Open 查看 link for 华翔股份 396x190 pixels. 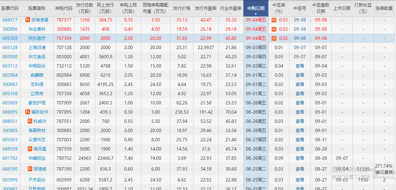coord(300,66)
